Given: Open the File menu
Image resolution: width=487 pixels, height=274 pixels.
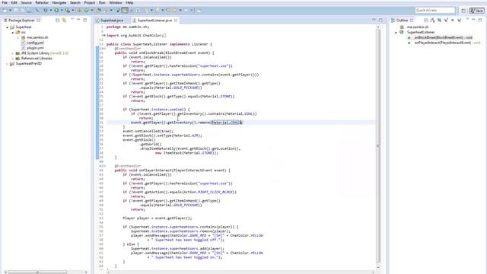Looking at the screenshot, I should pyautogui.click(x=5, y=2).
